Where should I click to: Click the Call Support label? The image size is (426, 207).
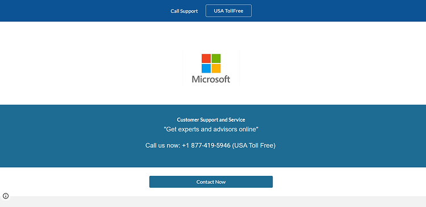184,11
